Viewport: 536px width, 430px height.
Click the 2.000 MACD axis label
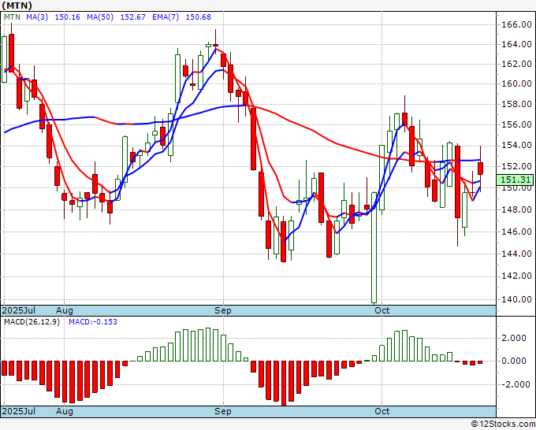(514, 338)
